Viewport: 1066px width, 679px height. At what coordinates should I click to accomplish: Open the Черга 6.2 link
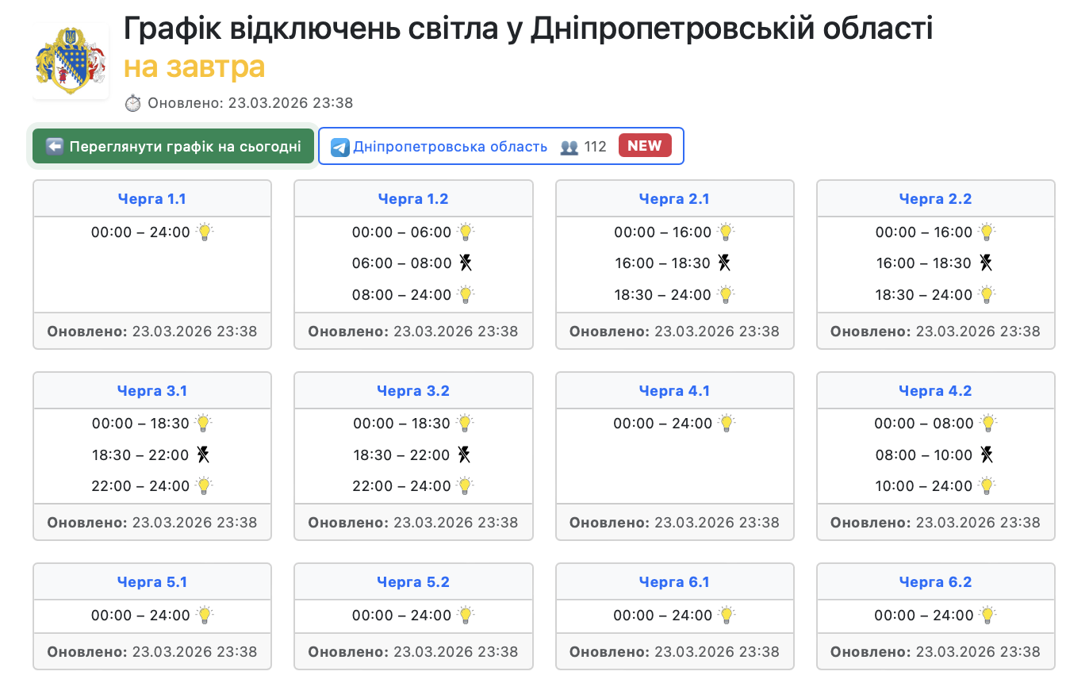click(x=935, y=582)
